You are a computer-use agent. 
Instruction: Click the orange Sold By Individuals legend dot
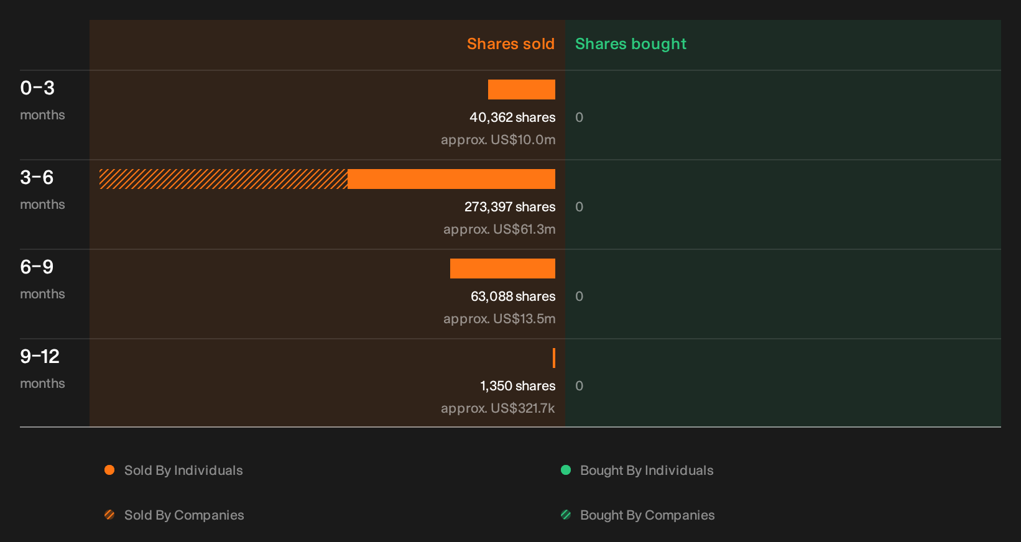click(x=109, y=470)
